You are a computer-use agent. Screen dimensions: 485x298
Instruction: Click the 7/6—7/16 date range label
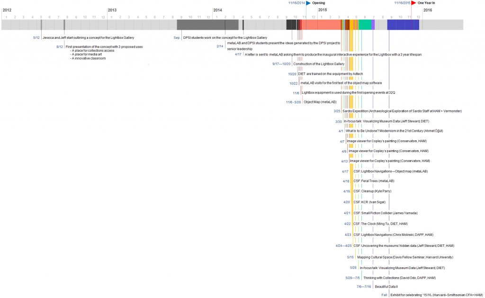tap(364, 287)
